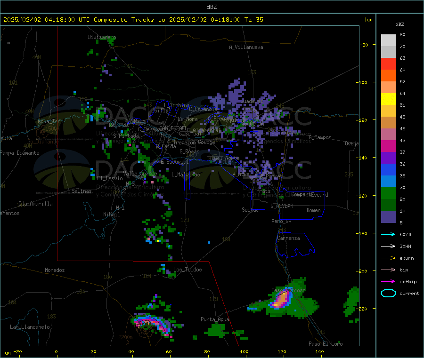
Task: Click the Morados map label
Action: 55,270
